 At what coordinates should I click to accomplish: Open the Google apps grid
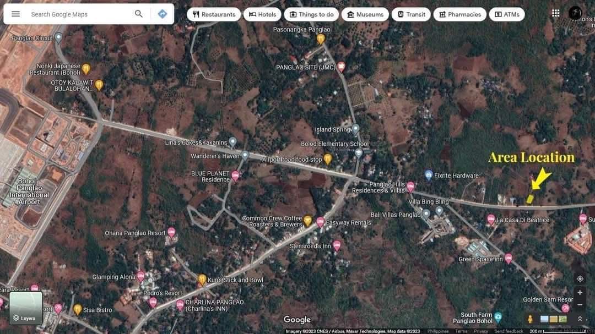555,13
